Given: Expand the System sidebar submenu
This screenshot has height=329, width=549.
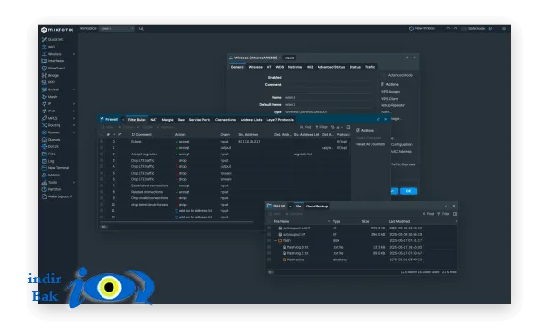Looking at the screenshot, I should point(74,133).
